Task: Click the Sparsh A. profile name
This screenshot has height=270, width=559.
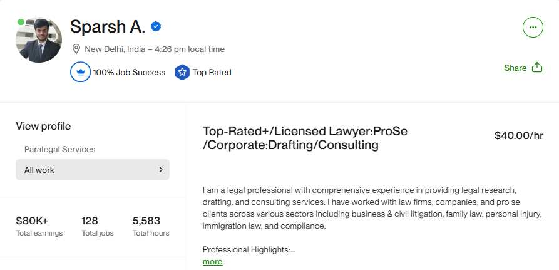Action: (108, 27)
